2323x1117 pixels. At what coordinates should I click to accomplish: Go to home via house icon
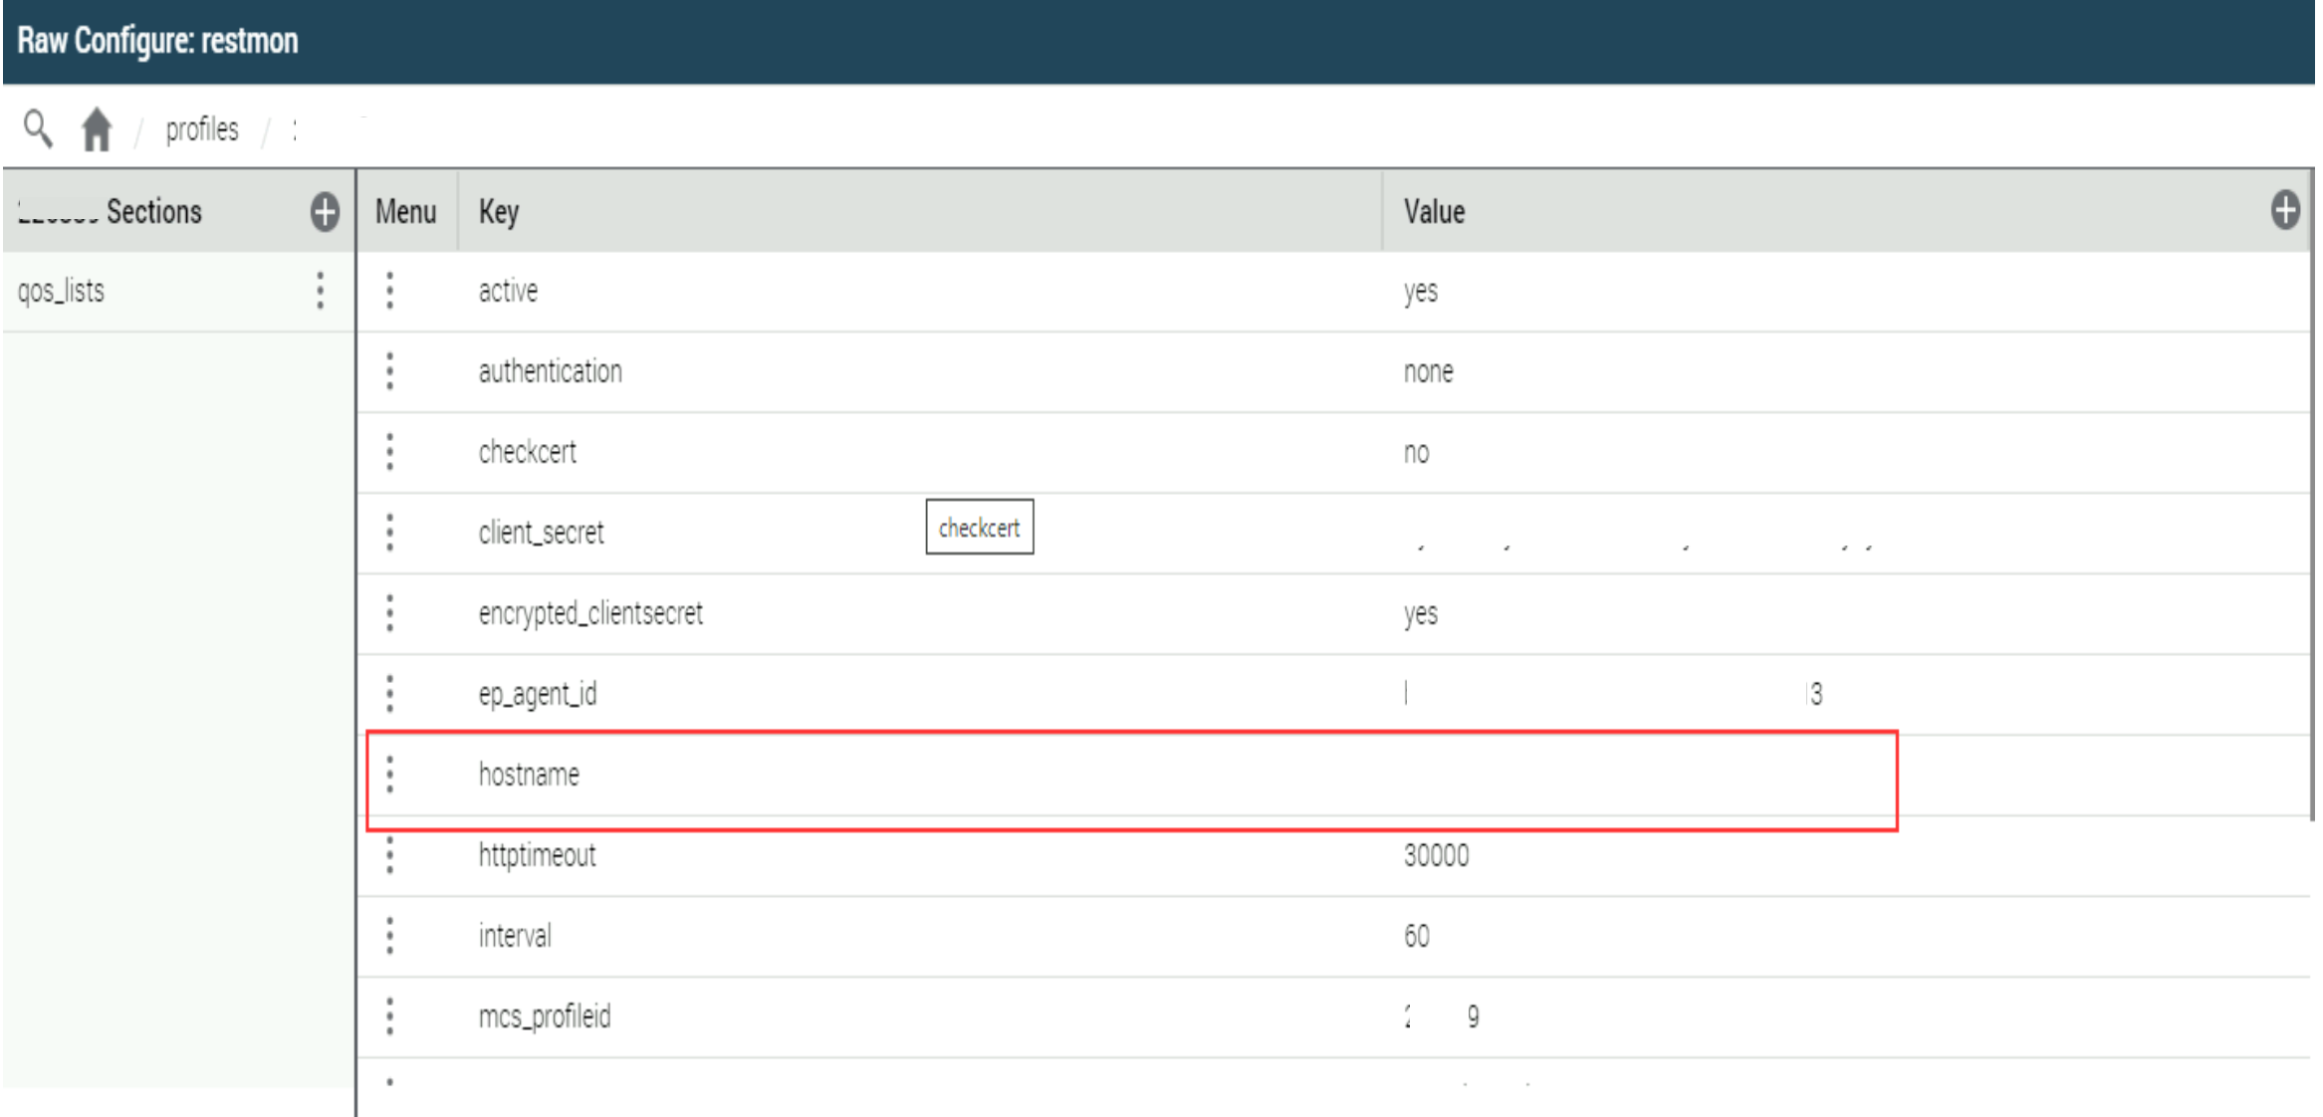click(x=97, y=129)
